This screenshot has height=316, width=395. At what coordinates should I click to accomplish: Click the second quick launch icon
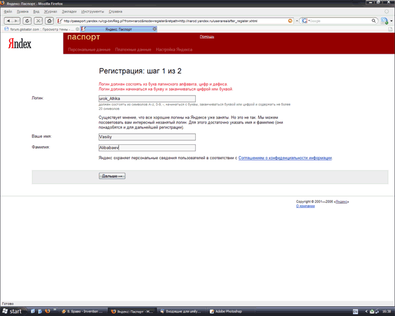[x=39, y=311]
